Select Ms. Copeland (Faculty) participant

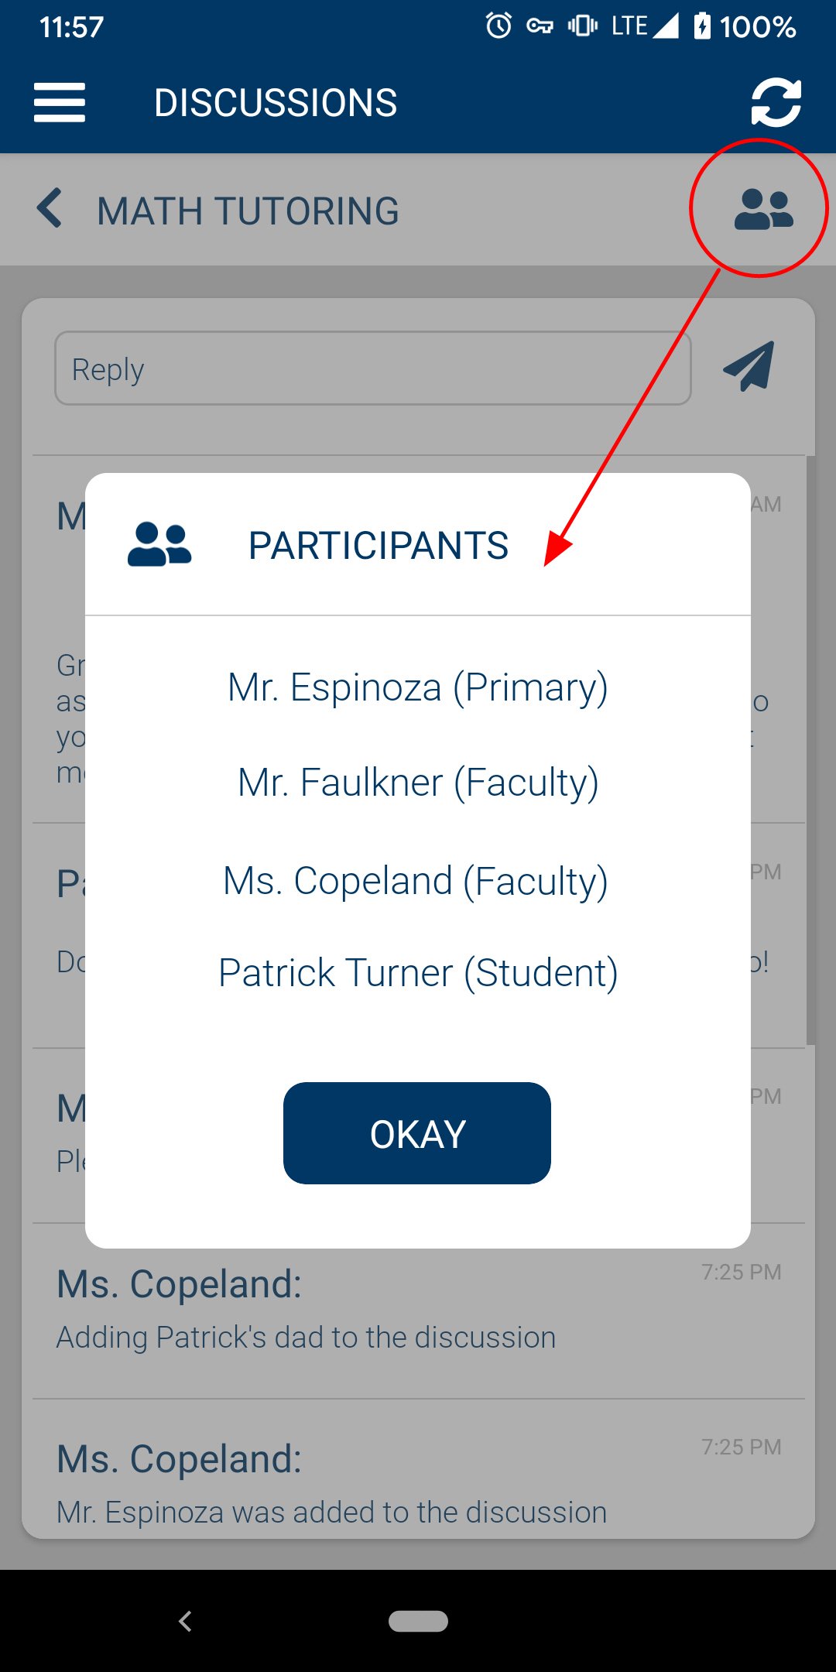[416, 881]
